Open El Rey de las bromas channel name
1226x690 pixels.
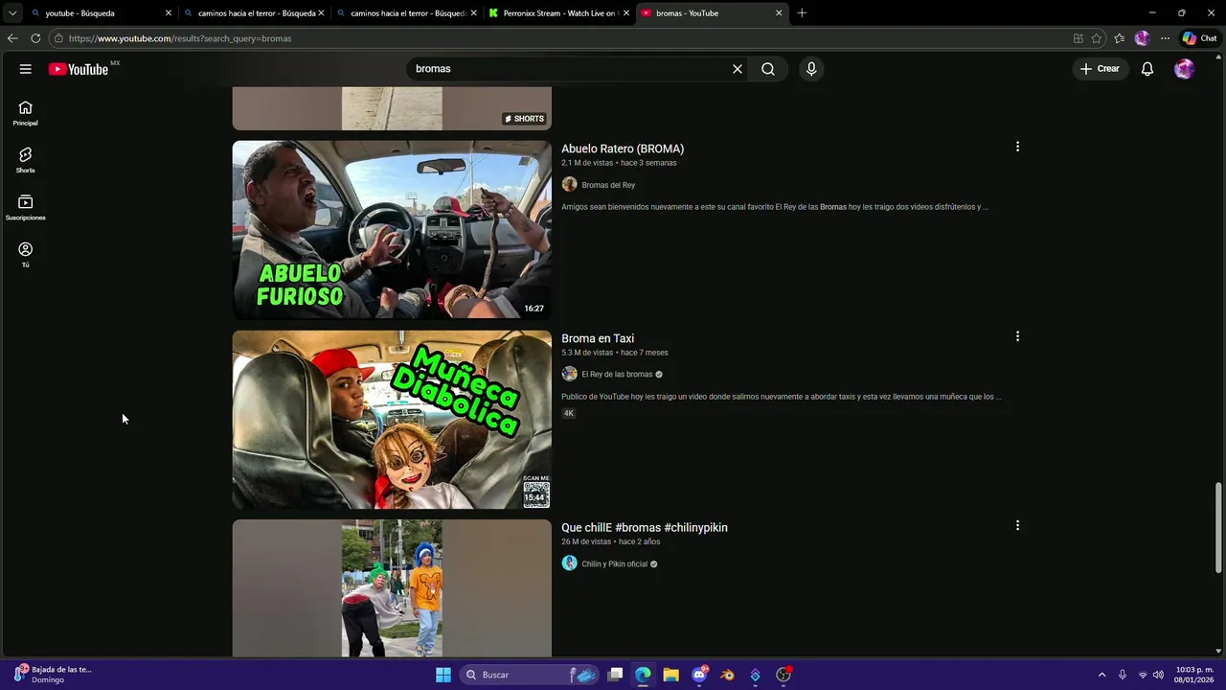tap(617, 375)
